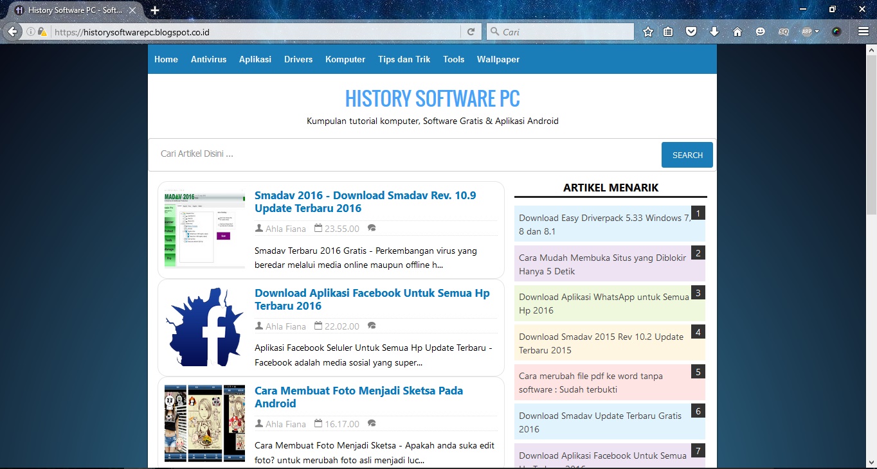Click the photo sketch post thumbnail
This screenshot has height=469, width=877.
point(204,423)
